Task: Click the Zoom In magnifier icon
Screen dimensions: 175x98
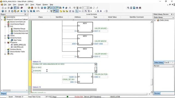Action: pyautogui.click(x=31, y=11)
